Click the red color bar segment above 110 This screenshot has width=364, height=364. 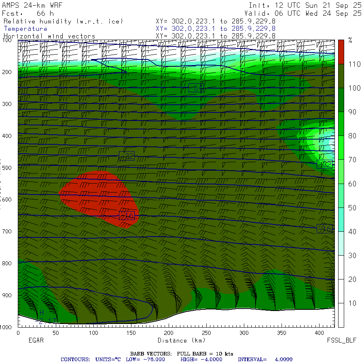tap(341, 52)
